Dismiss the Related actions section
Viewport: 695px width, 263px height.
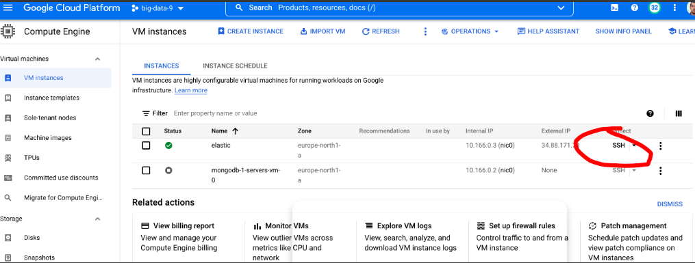pos(670,204)
